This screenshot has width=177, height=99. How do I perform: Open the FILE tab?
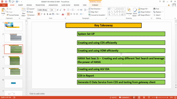tap(4, 5)
